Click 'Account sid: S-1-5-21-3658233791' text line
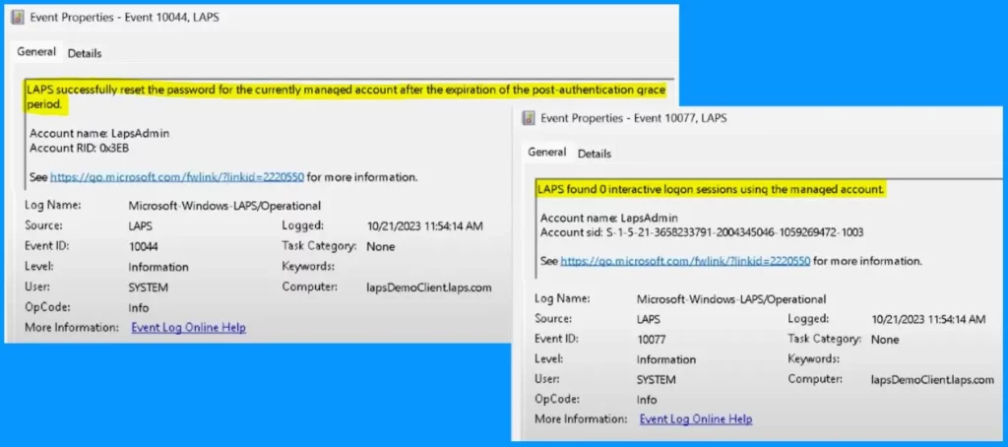The height and width of the screenshot is (447, 1008). pyautogui.click(x=701, y=232)
